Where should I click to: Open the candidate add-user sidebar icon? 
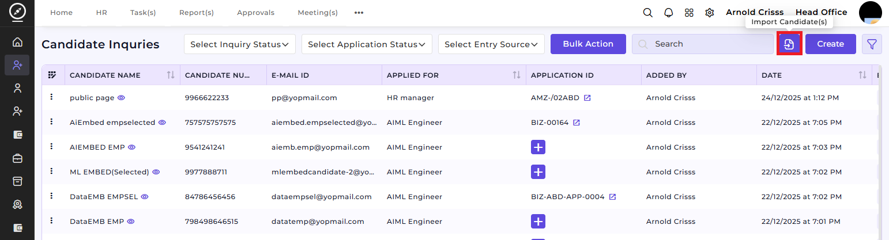pos(17,65)
